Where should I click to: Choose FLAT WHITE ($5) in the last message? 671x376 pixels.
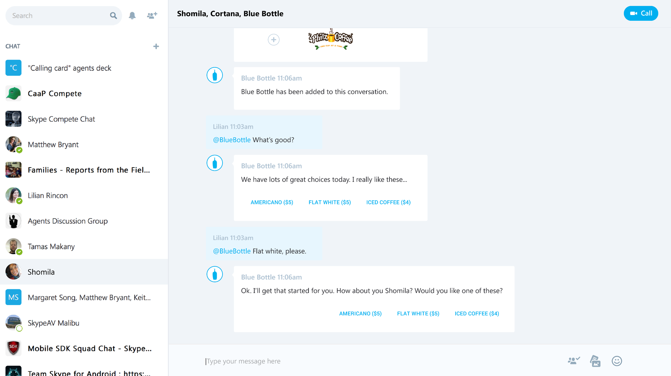point(418,313)
